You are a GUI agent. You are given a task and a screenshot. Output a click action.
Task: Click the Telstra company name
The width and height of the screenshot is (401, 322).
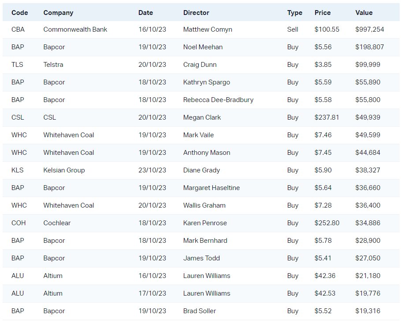point(53,65)
